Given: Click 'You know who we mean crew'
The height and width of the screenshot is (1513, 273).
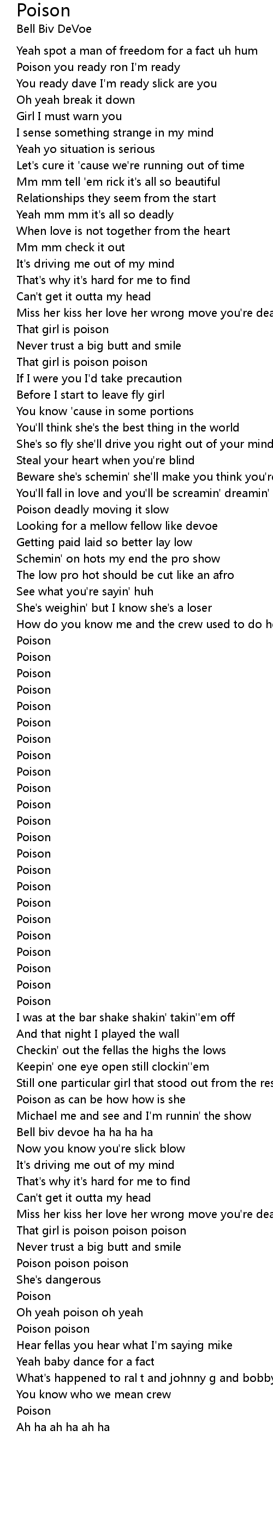Looking at the screenshot, I should (94, 1394).
